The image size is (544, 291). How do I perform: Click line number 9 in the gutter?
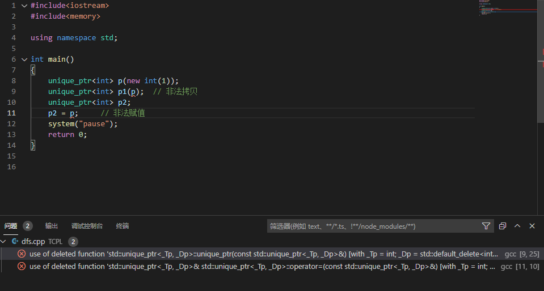pyautogui.click(x=14, y=92)
